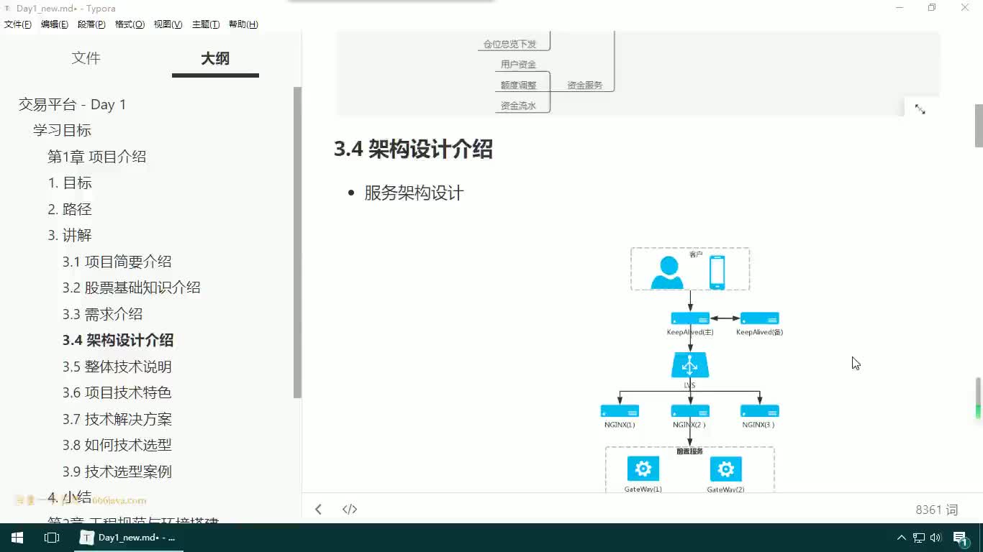
Task: Open the 编辑(E) menu
Action: tap(55, 24)
